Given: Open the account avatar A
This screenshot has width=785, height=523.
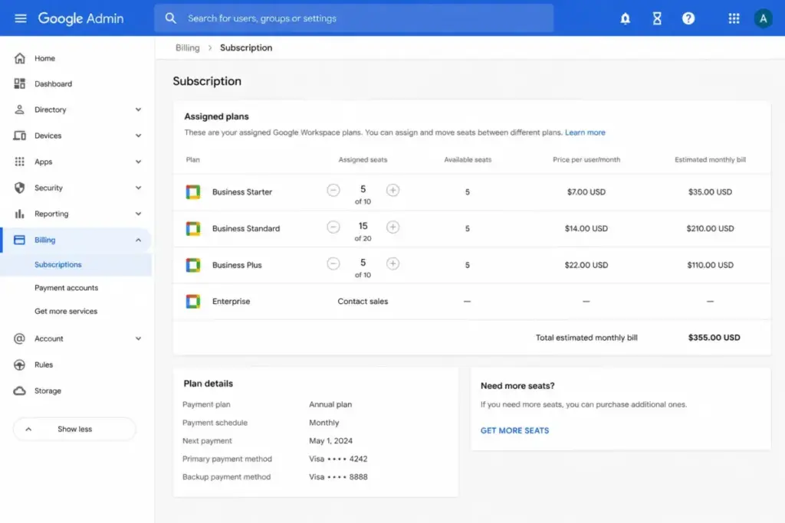Looking at the screenshot, I should tap(763, 18).
